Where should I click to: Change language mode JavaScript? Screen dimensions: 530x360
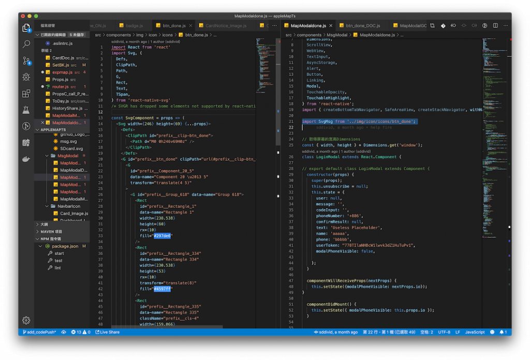[475, 332]
